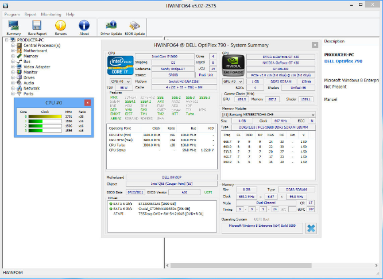
Task: Click the NVIDIA GeForce GT 430 field
Action: point(281,63)
